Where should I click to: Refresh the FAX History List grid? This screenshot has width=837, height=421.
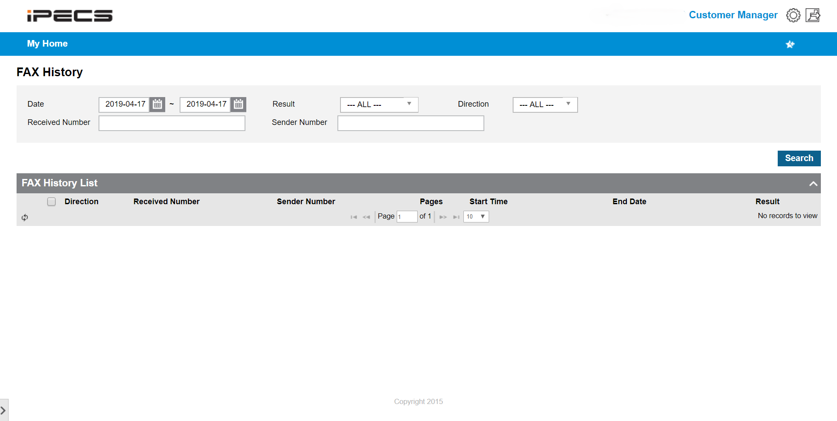[25, 217]
